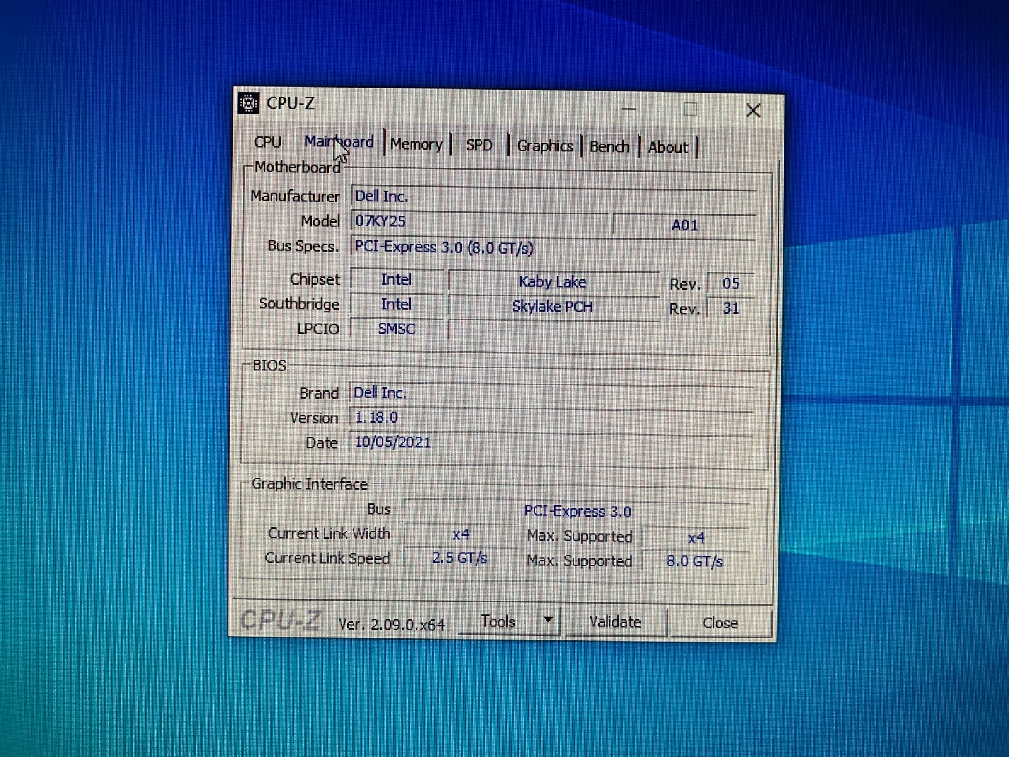This screenshot has width=1009, height=757.
Task: Click the Close button at bottom
Action: click(720, 623)
